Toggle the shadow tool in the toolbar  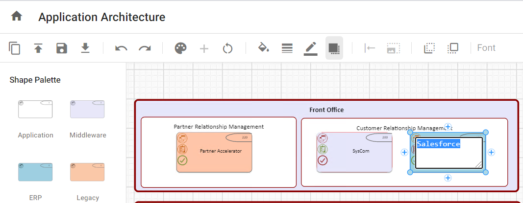pos(334,48)
